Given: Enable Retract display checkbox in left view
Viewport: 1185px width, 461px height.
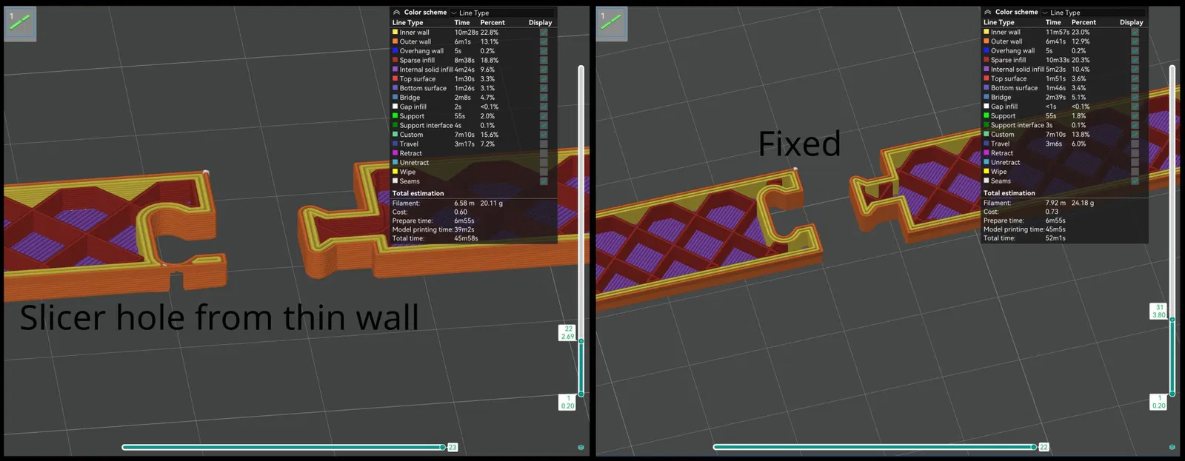Looking at the screenshot, I should (x=544, y=153).
